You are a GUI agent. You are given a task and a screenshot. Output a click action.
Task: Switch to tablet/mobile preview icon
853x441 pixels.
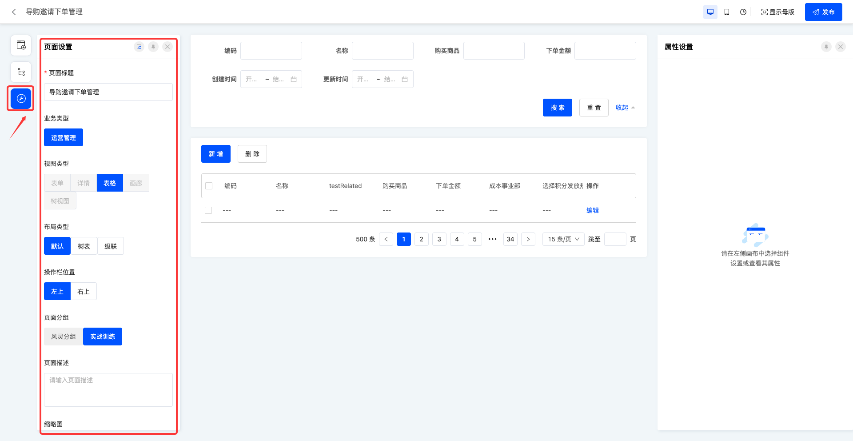[727, 12]
